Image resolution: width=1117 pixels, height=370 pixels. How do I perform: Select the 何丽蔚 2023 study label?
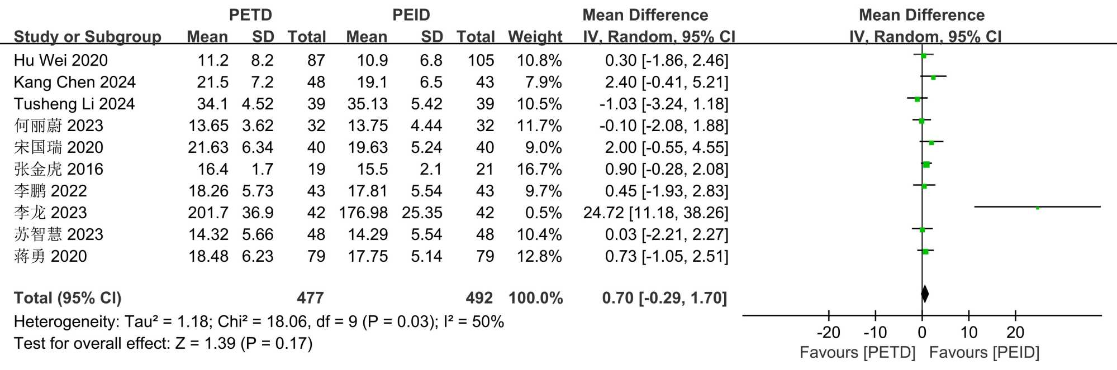(x=58, y=126)
